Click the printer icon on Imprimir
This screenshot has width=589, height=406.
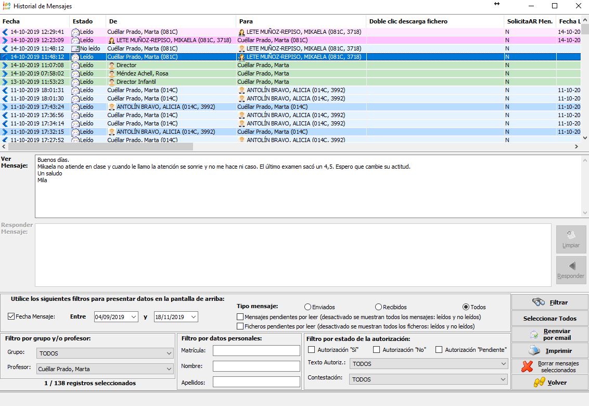(535, 350)
